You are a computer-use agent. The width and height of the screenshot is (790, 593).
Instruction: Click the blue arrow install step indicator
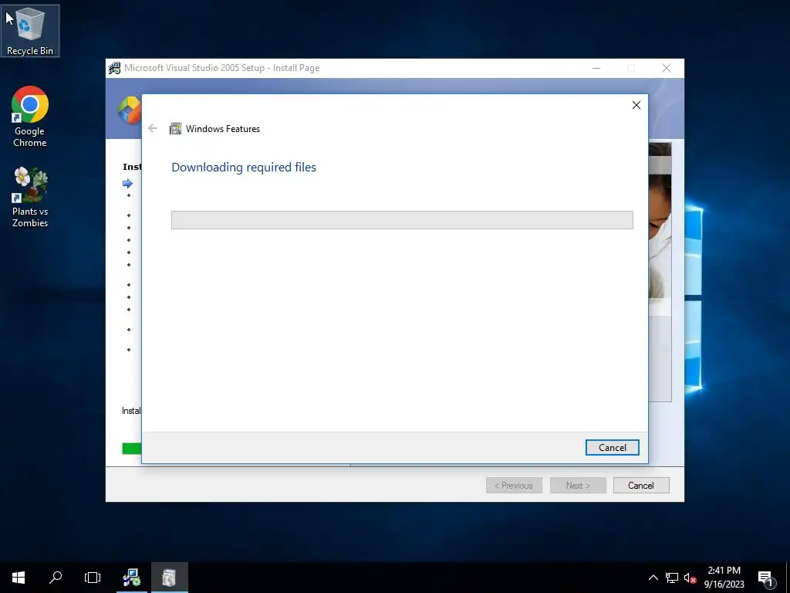pos(127,183)
